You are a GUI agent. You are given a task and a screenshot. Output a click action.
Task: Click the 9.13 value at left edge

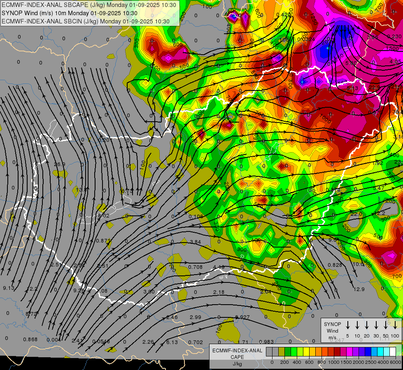tap(9, 288)
